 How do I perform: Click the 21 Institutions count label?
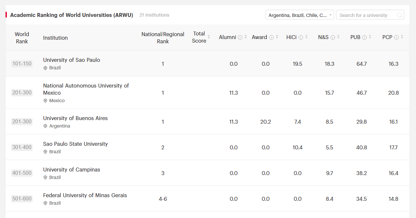[x=154, y=15]
